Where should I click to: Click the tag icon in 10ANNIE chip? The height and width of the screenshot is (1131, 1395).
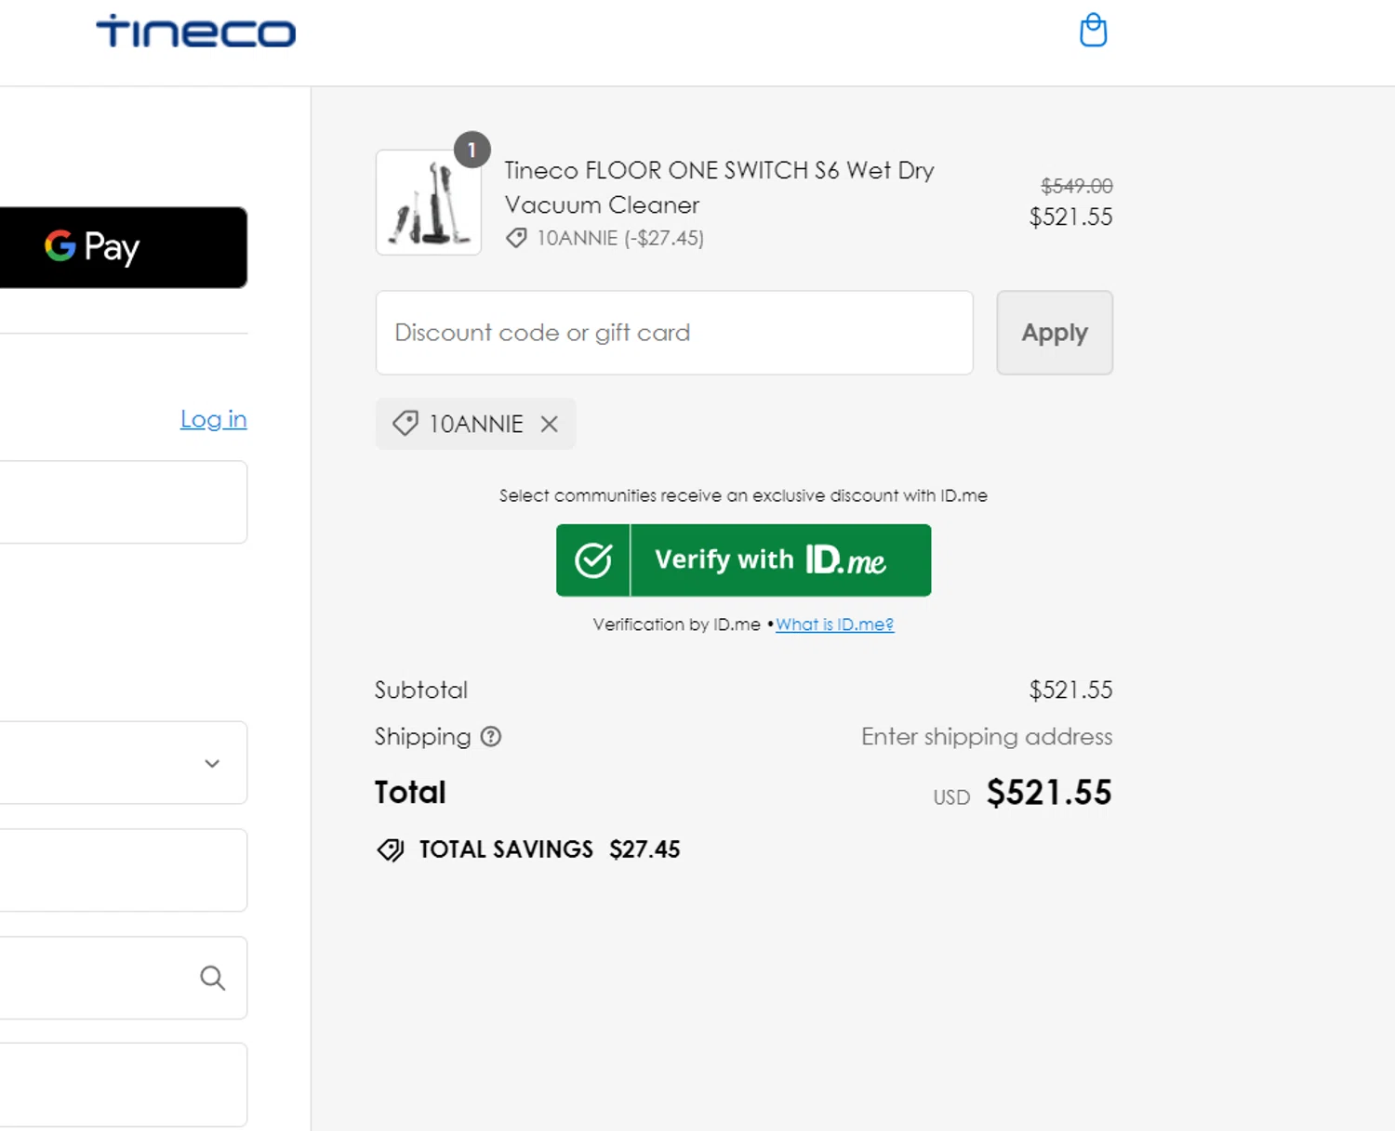click(405, 424)
